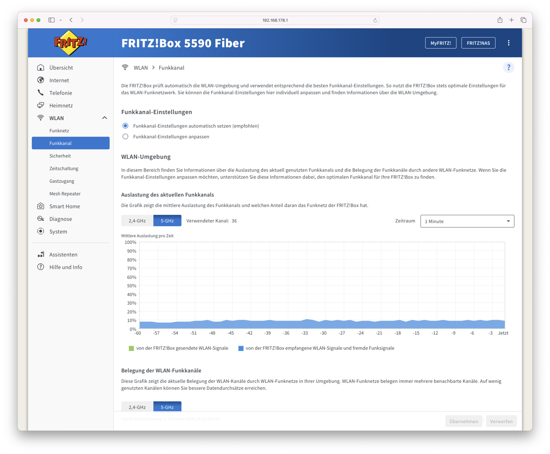Click the breadcrumb WLAN wifi icon
This screenshot has height=454, width=550.
click(125, 67)
